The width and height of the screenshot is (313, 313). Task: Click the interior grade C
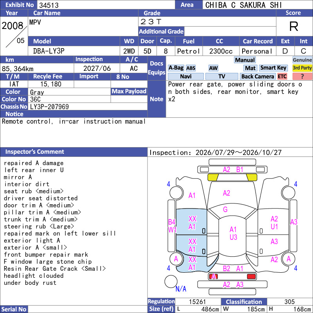click(x=304, y=51)
